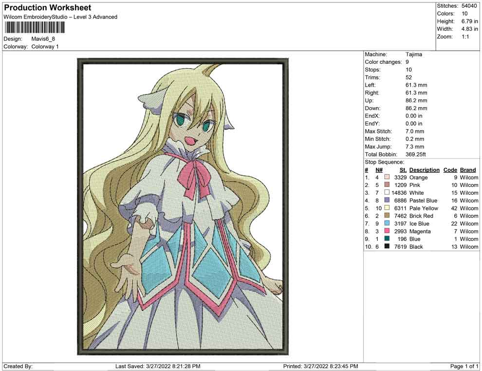This screenshot has width=482, height=371.
Task: Click the Trims value '52'
Action: (408, 77)
